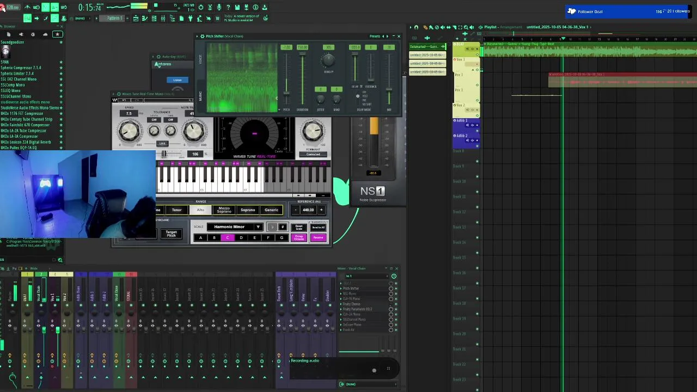Open the microphone one-click recording icon
This screenshot has height=392, width=697.
coord(219,7)
